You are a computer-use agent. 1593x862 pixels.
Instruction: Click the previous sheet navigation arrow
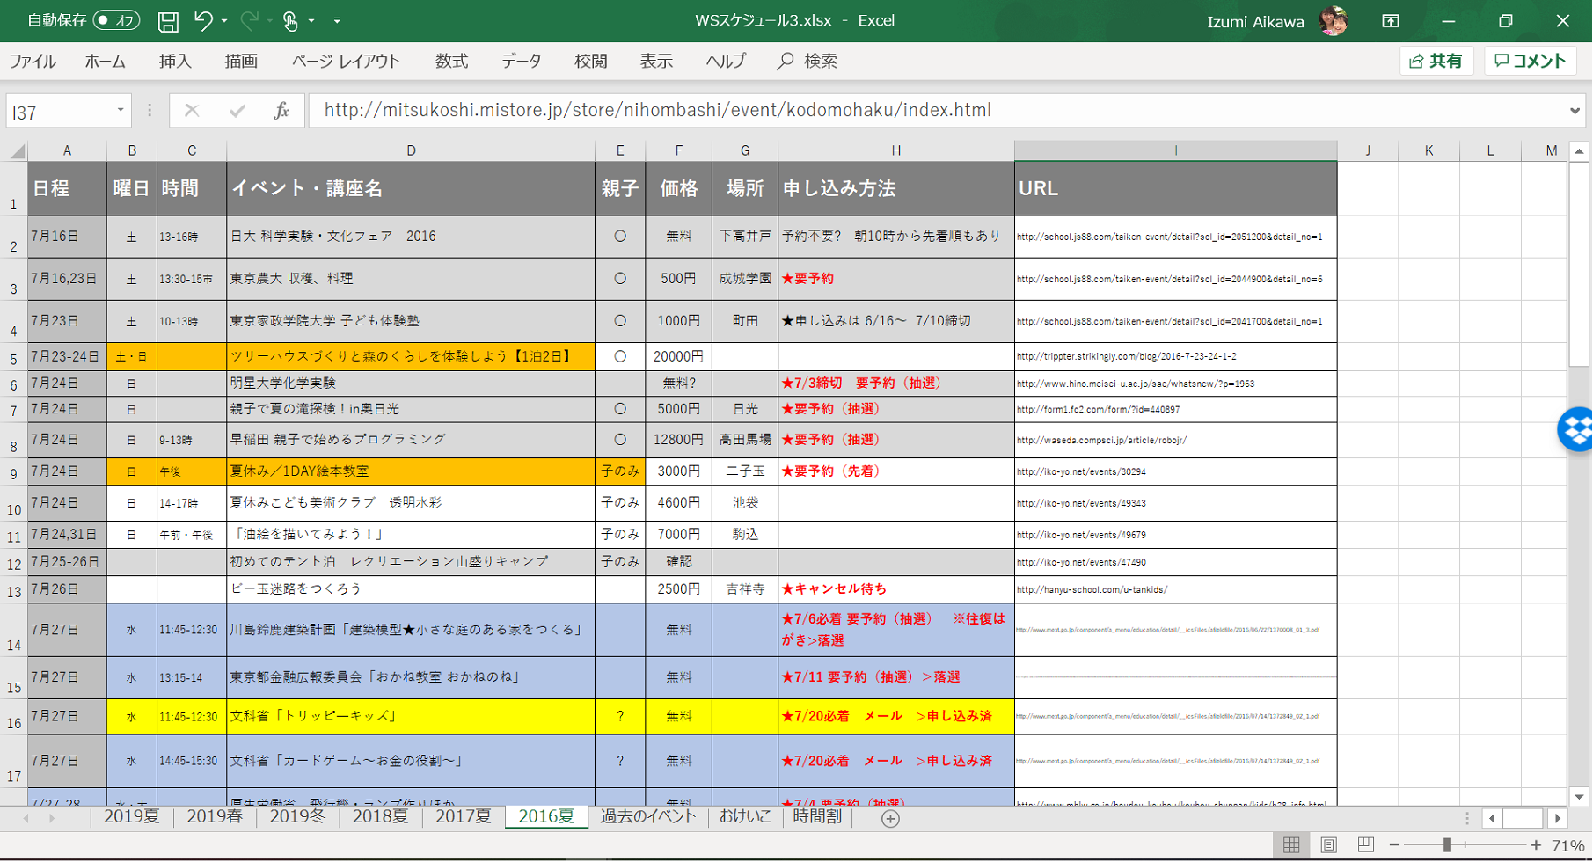point(26,818)
